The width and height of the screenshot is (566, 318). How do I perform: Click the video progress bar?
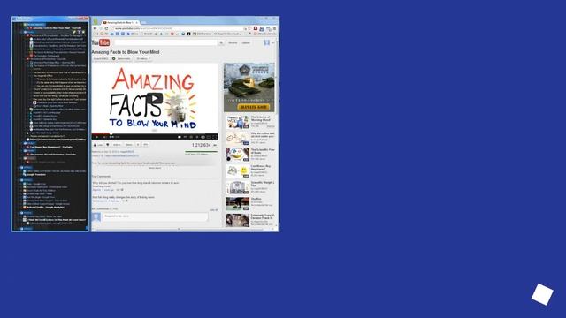click(x=155, y=133)
